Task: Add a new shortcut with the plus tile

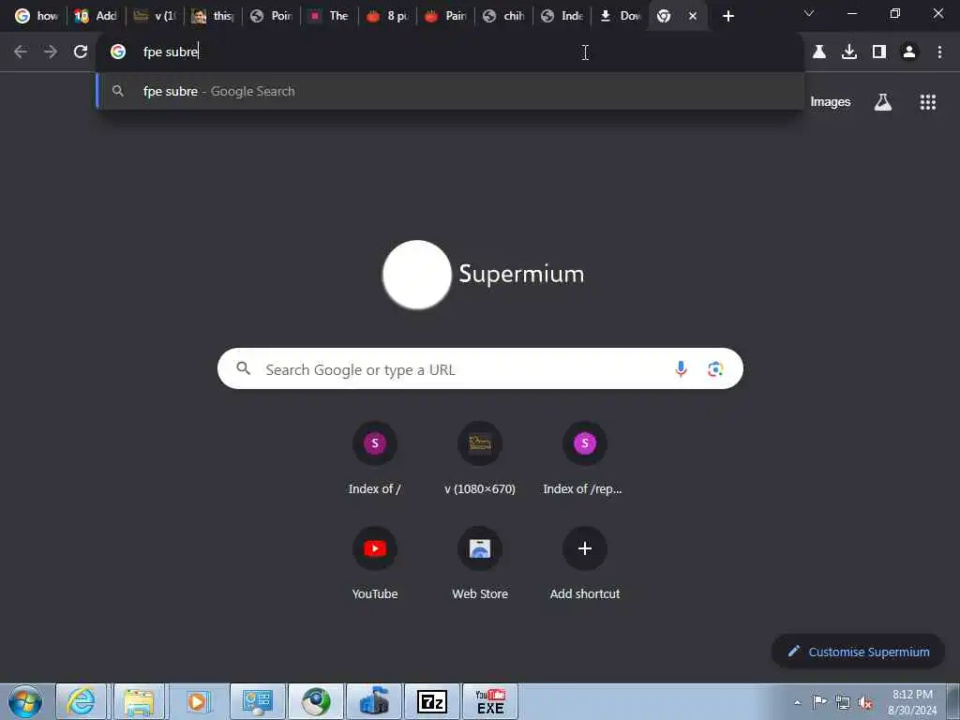Action: coord(585,563)
